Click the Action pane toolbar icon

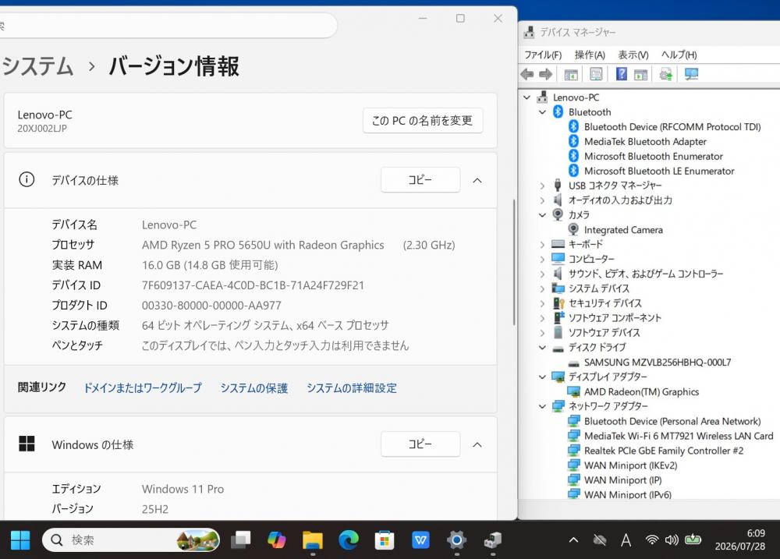(x=641, y=75)
